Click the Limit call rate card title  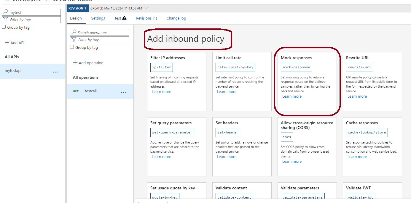click(x=229, y=58)
